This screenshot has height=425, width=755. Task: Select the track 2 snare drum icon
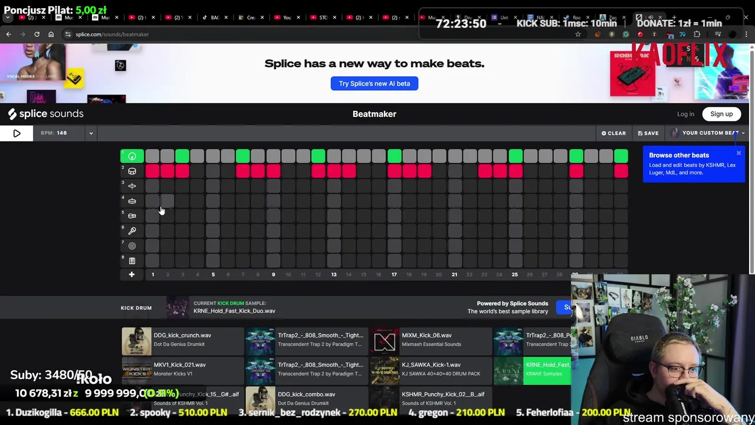point(132,171)
